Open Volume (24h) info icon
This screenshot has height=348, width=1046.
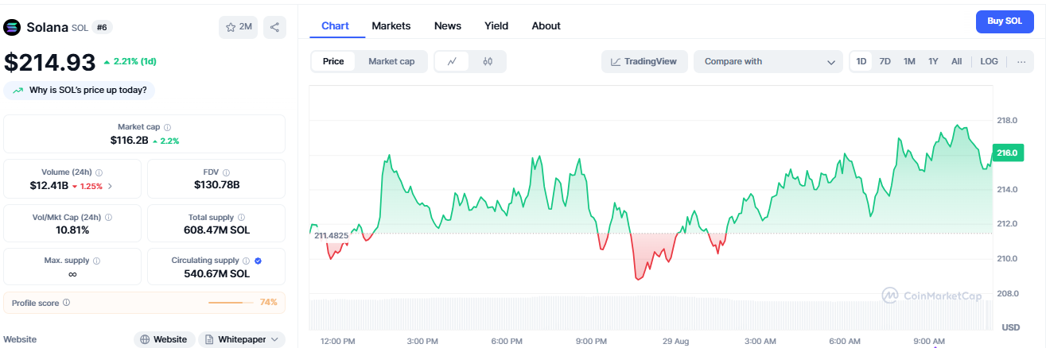(99, 172)
